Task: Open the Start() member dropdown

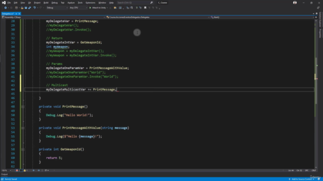Action: 262,17
